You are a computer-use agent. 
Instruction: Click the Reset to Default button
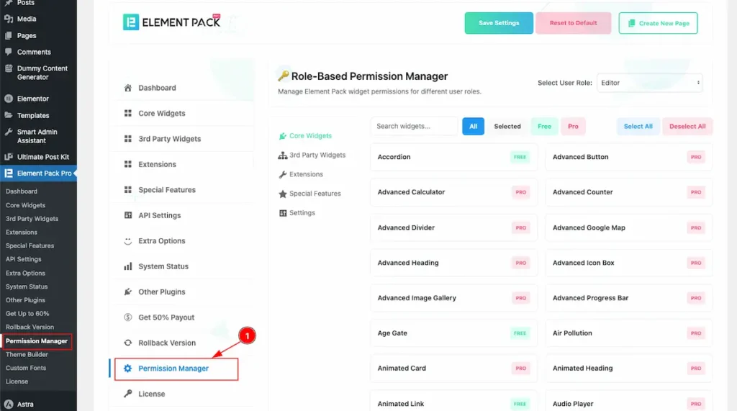click(573, 23)
